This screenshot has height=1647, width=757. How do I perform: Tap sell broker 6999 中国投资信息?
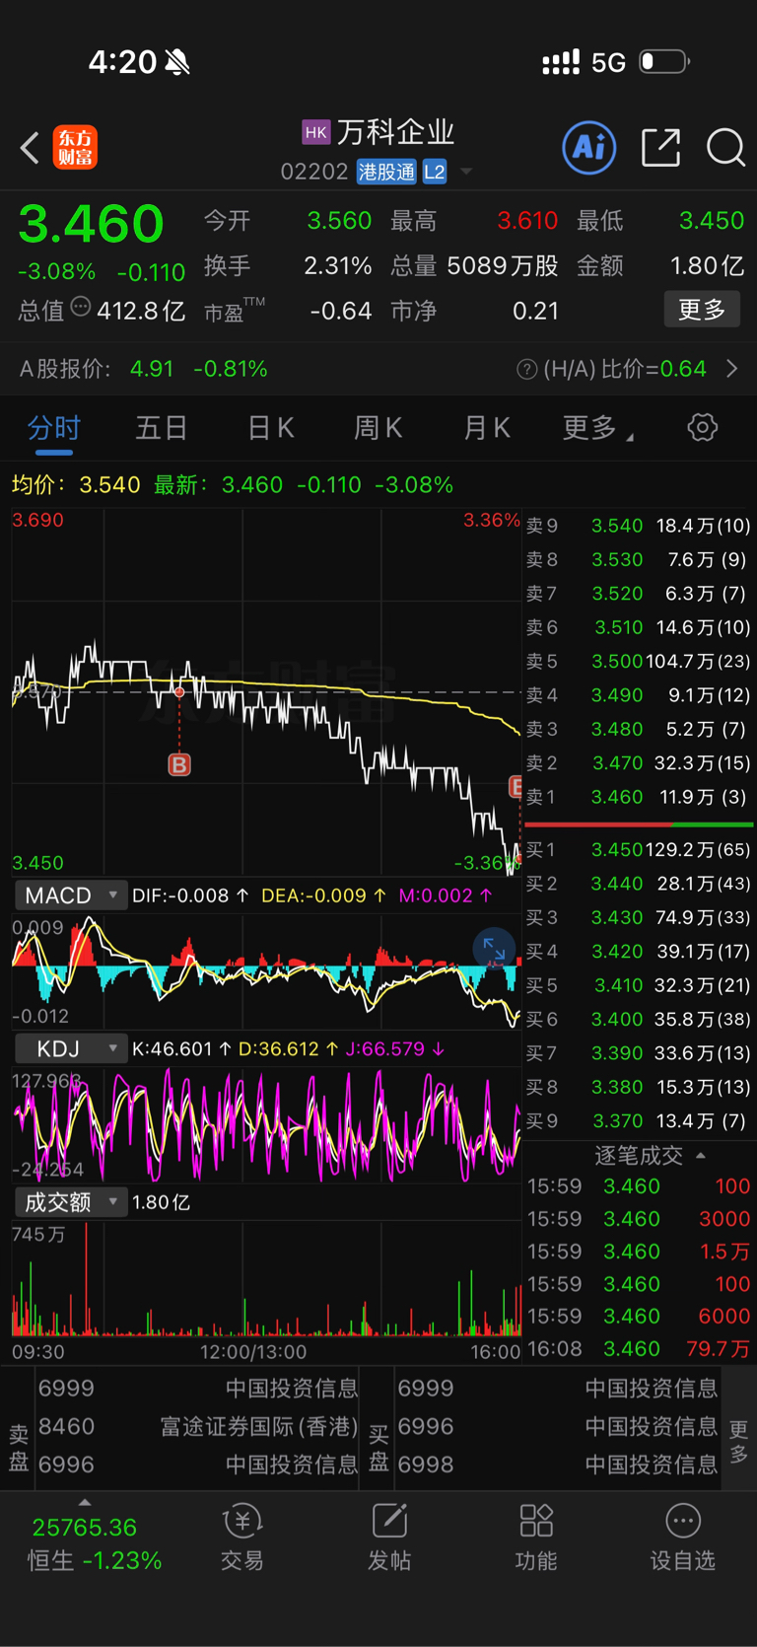tap(197, 1388)
